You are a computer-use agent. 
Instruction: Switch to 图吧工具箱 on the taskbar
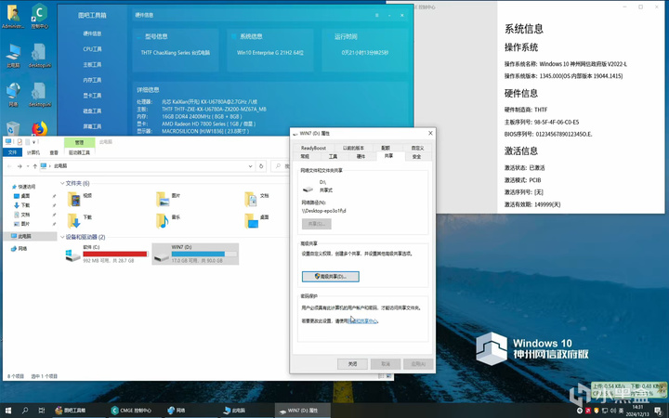click(76, 411)
